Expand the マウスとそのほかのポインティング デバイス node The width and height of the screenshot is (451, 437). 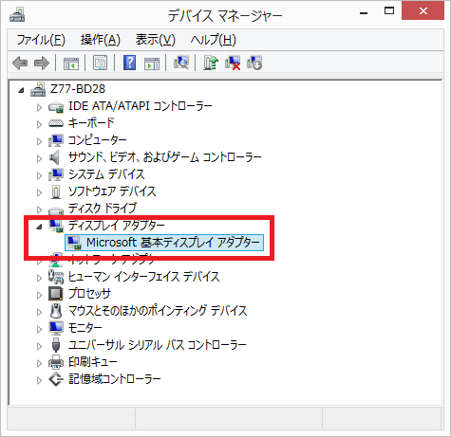(x=39, y=312)
